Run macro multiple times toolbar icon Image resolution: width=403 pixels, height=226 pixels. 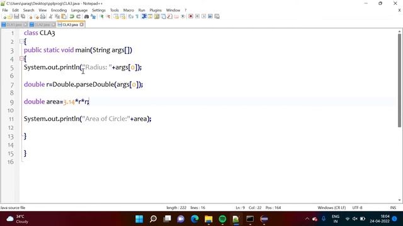pos(210,17)
